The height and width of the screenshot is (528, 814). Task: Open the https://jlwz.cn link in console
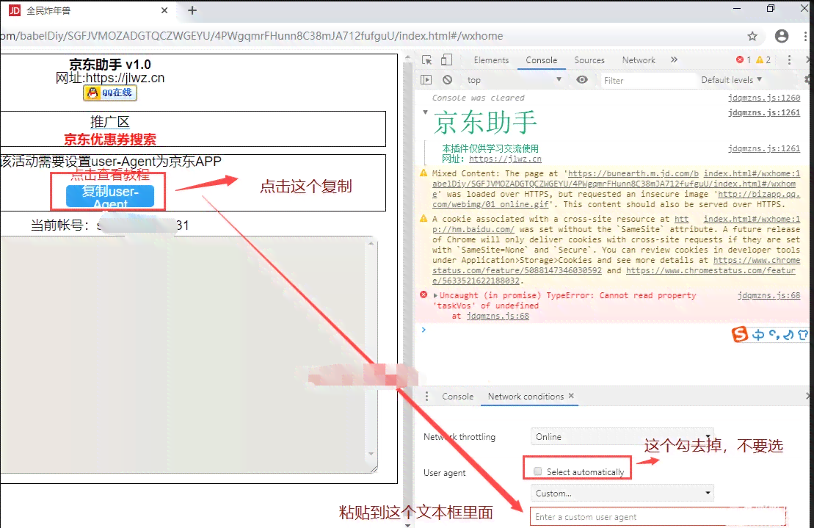(504, 159)
